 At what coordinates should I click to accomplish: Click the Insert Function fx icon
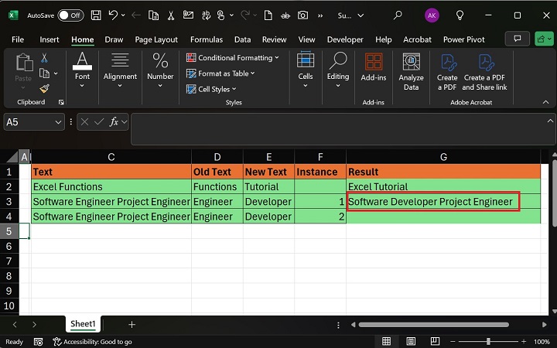tap(114, 122)
